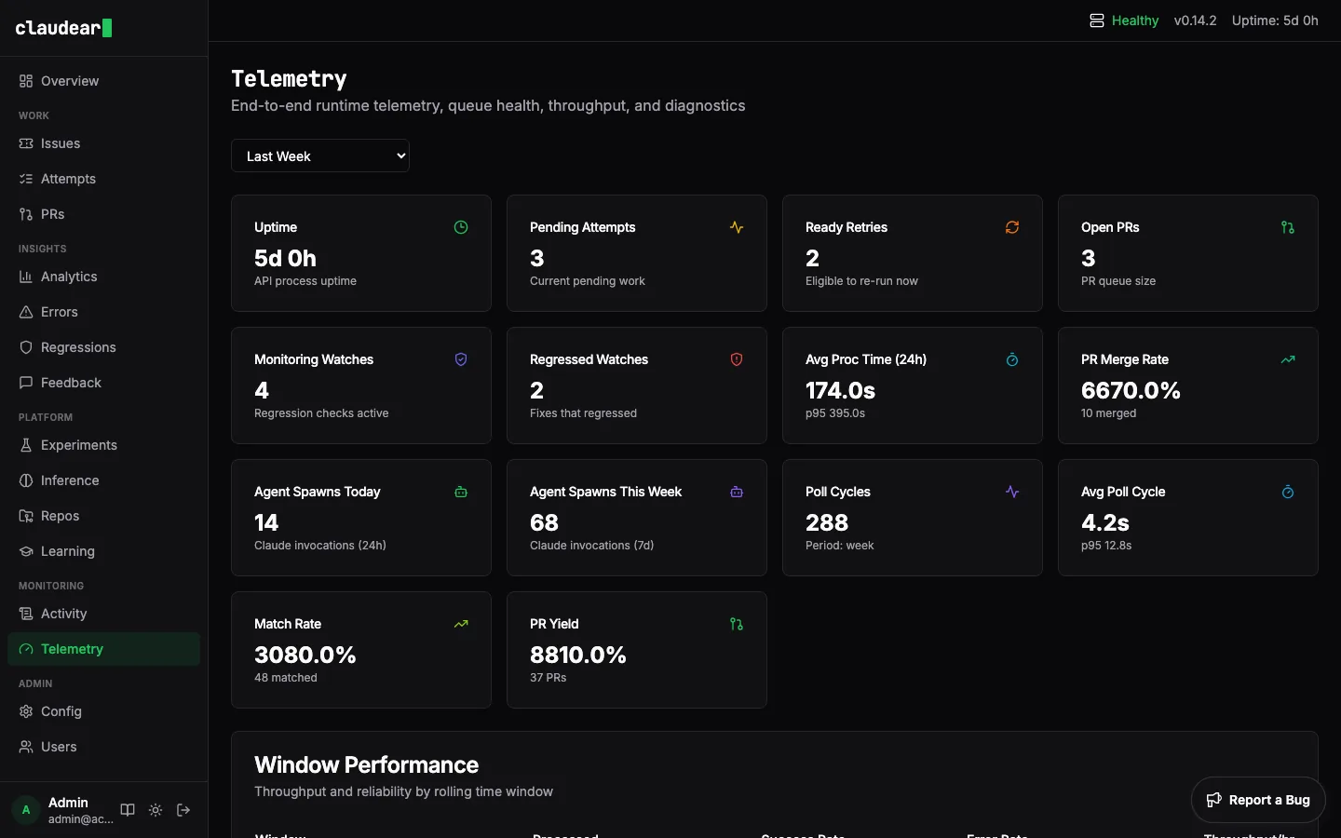Screen dimensions: 1341x838
Task: Click the logout icon near Admin profile
Action: (x=183, y=811)
